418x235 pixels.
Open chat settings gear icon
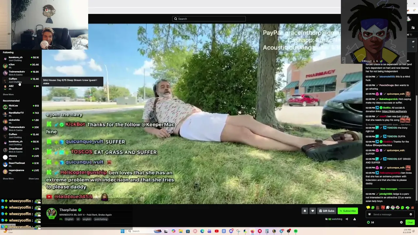pyautogui.click(x=401, y=222)
